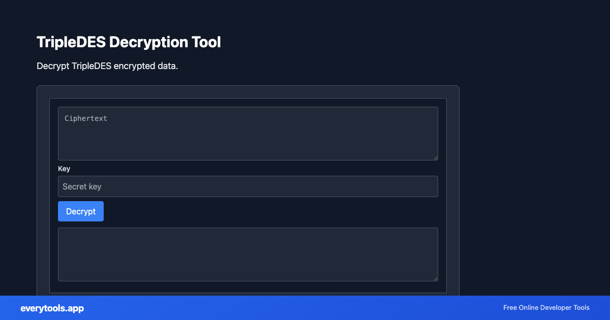Screen dimensions: 610x320
Task: Select the Key field label
Action: 64,169
